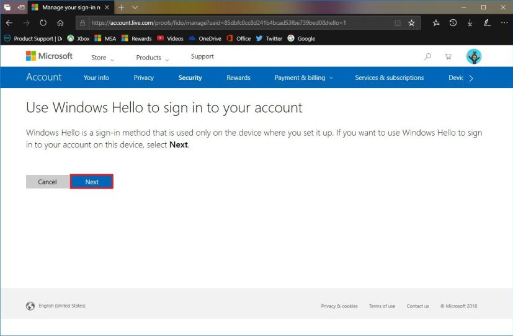
Task: Open the Office bookmark
Action: pyautogui.click(x=239, y=38)
